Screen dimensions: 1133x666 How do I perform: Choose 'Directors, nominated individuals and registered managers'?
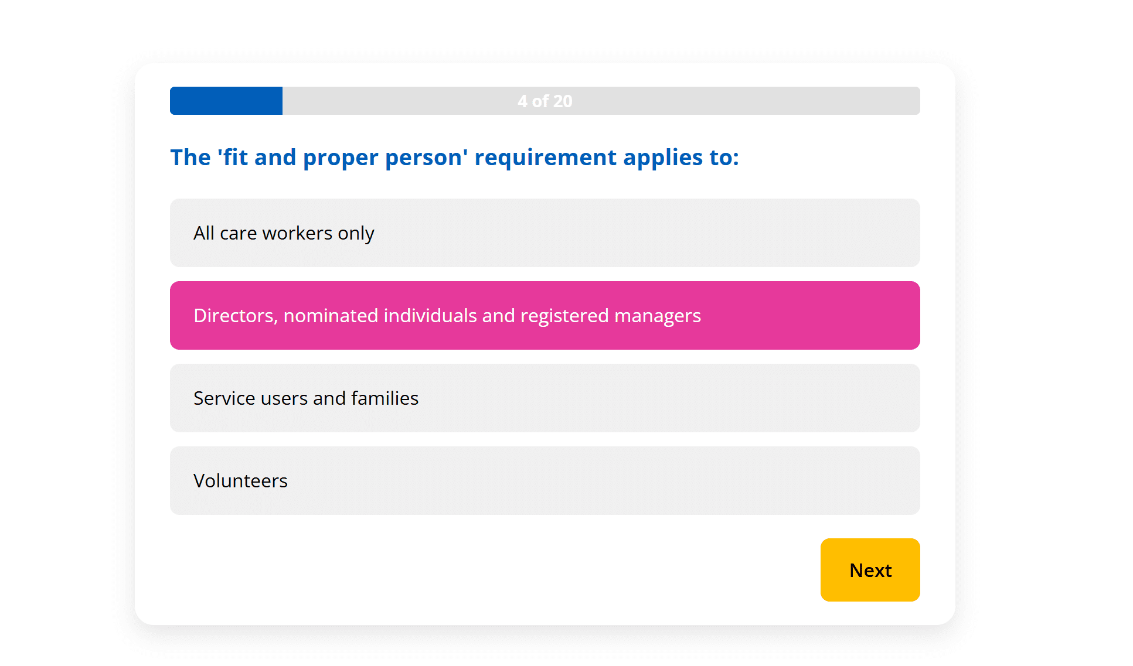pos(544,315)
